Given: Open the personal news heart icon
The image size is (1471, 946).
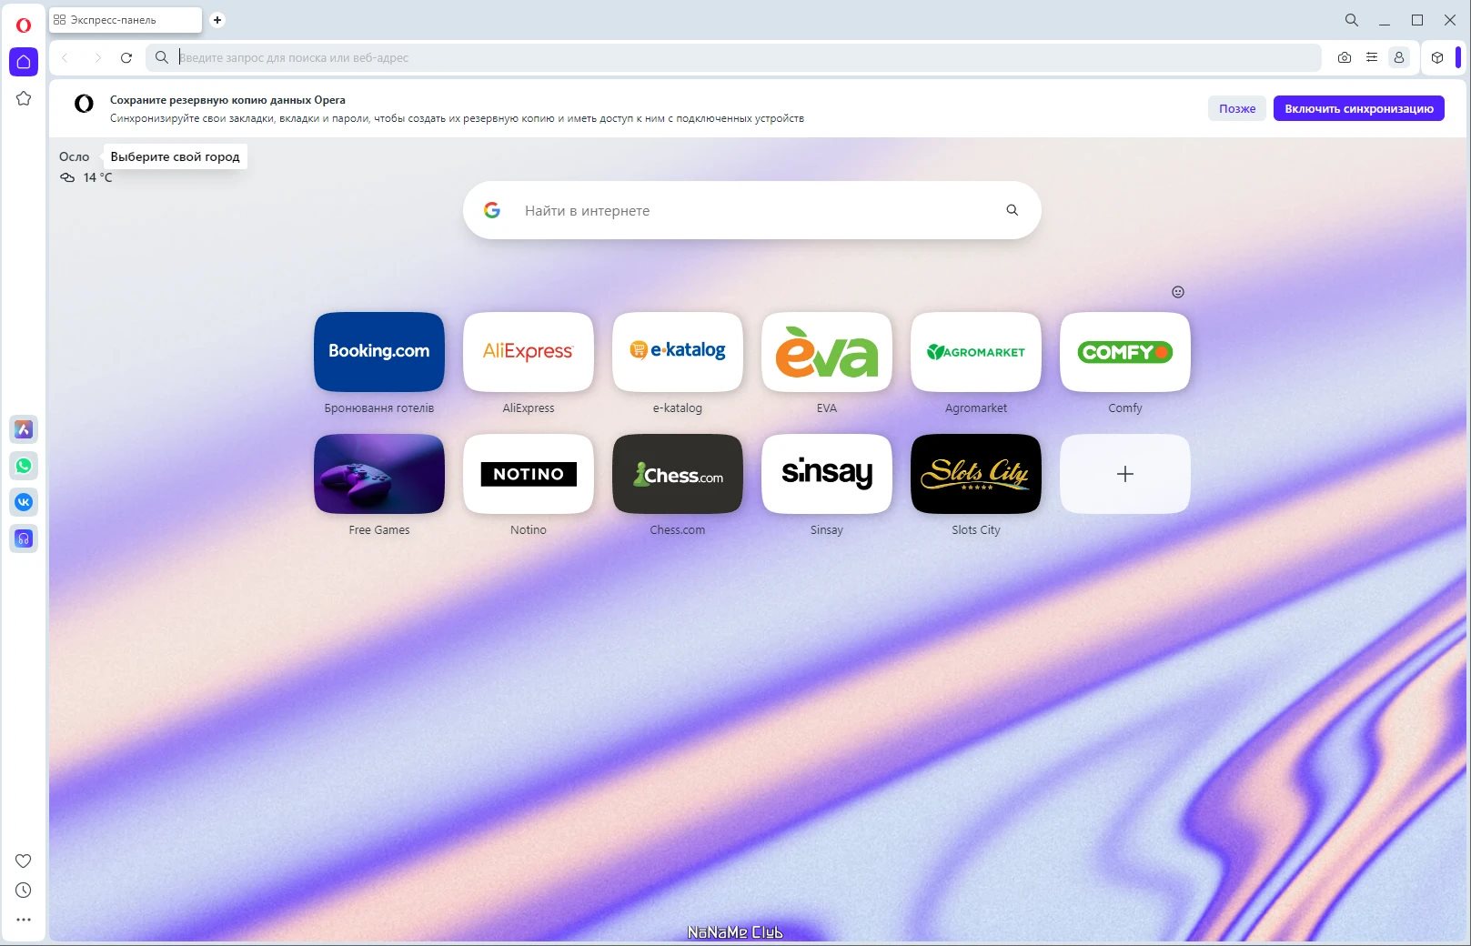Looking at the screenshot, I should pos(24,860).
